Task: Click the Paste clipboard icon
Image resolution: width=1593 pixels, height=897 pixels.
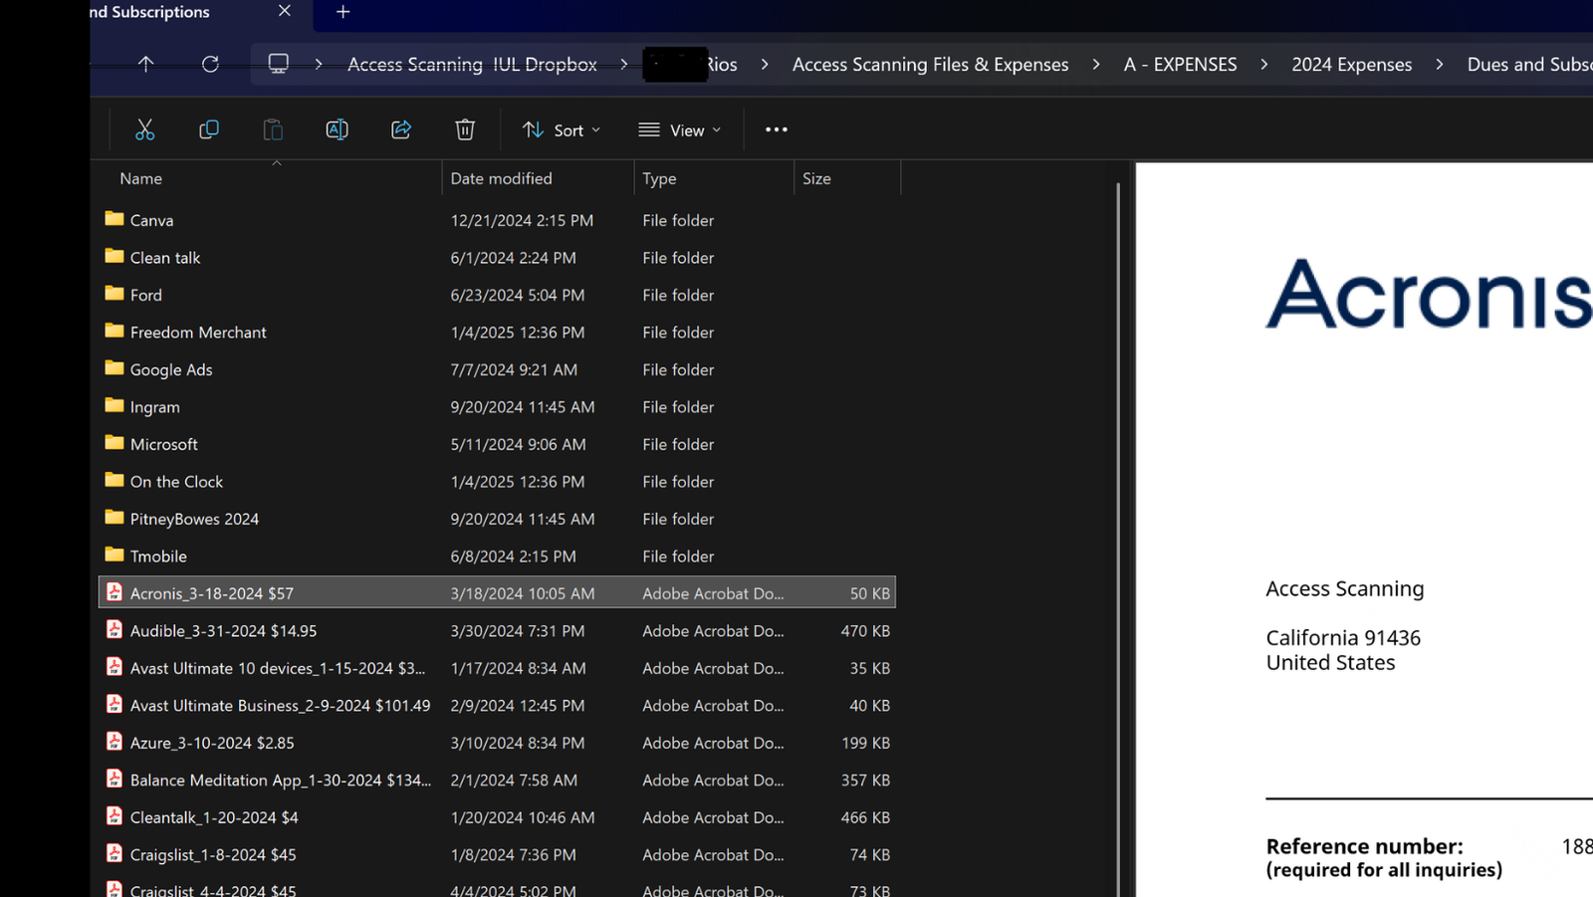Action: coord(273,129)
